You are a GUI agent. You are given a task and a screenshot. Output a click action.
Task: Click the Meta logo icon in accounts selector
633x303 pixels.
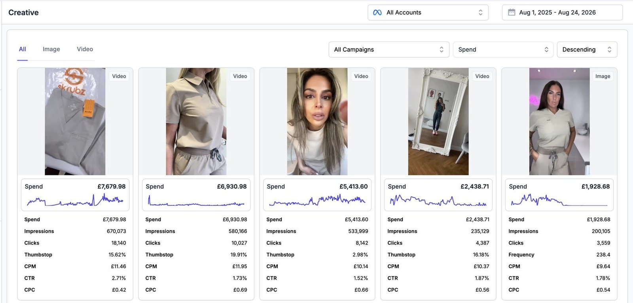click(x=377, y=13)
